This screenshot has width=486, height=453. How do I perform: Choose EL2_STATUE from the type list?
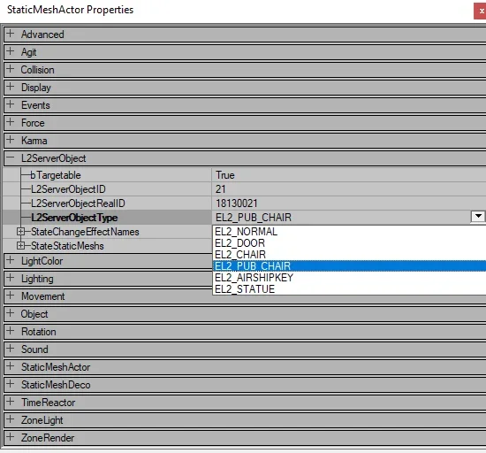(349, 288)
